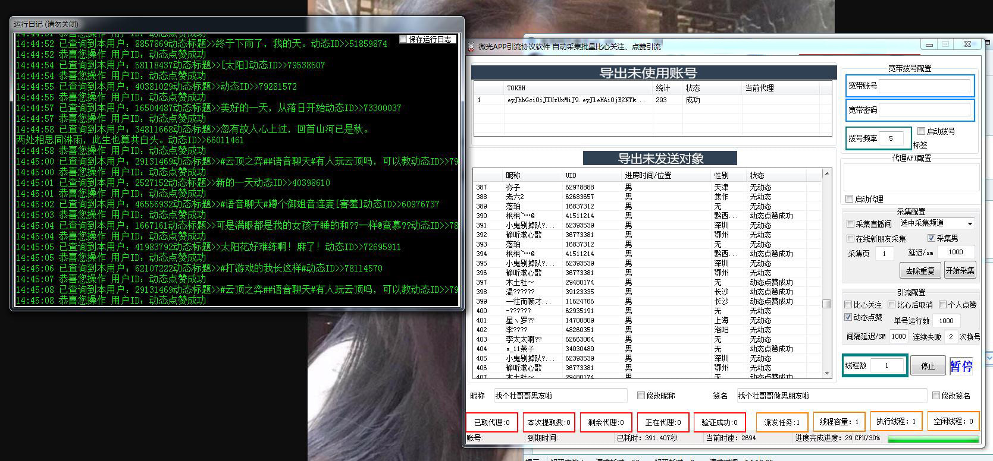Tick the 启动拨号 checkbox

coord(921,131)
